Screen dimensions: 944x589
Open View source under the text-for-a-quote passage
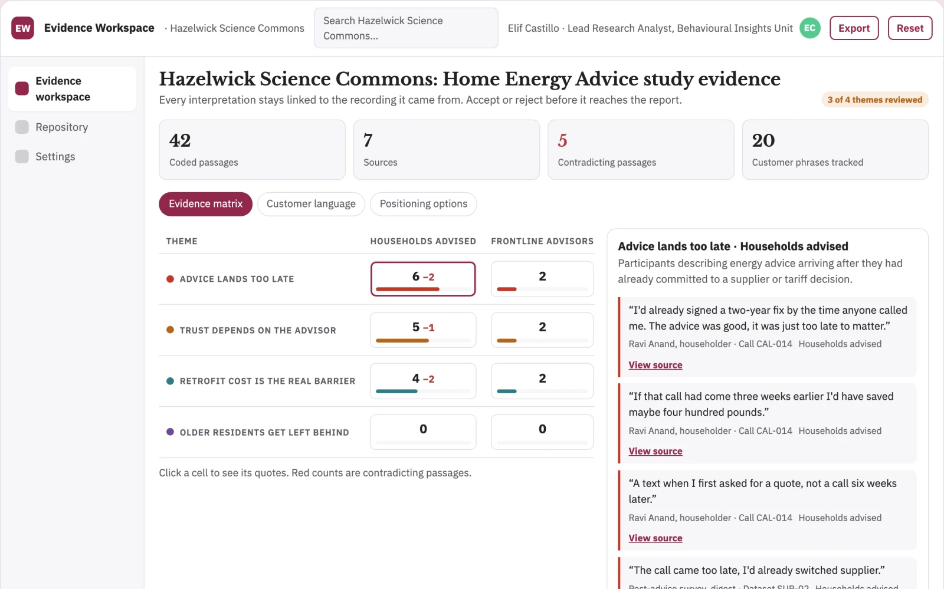point(655,538)
